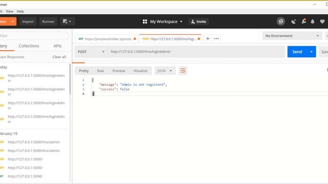Click the "Admin is not registerd" message text
Viewport: 328px width, 184px height.
(143, 85)
